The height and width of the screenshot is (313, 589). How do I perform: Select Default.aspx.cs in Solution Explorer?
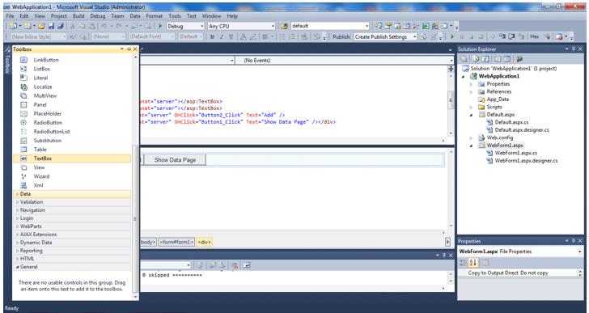point(511,122)
